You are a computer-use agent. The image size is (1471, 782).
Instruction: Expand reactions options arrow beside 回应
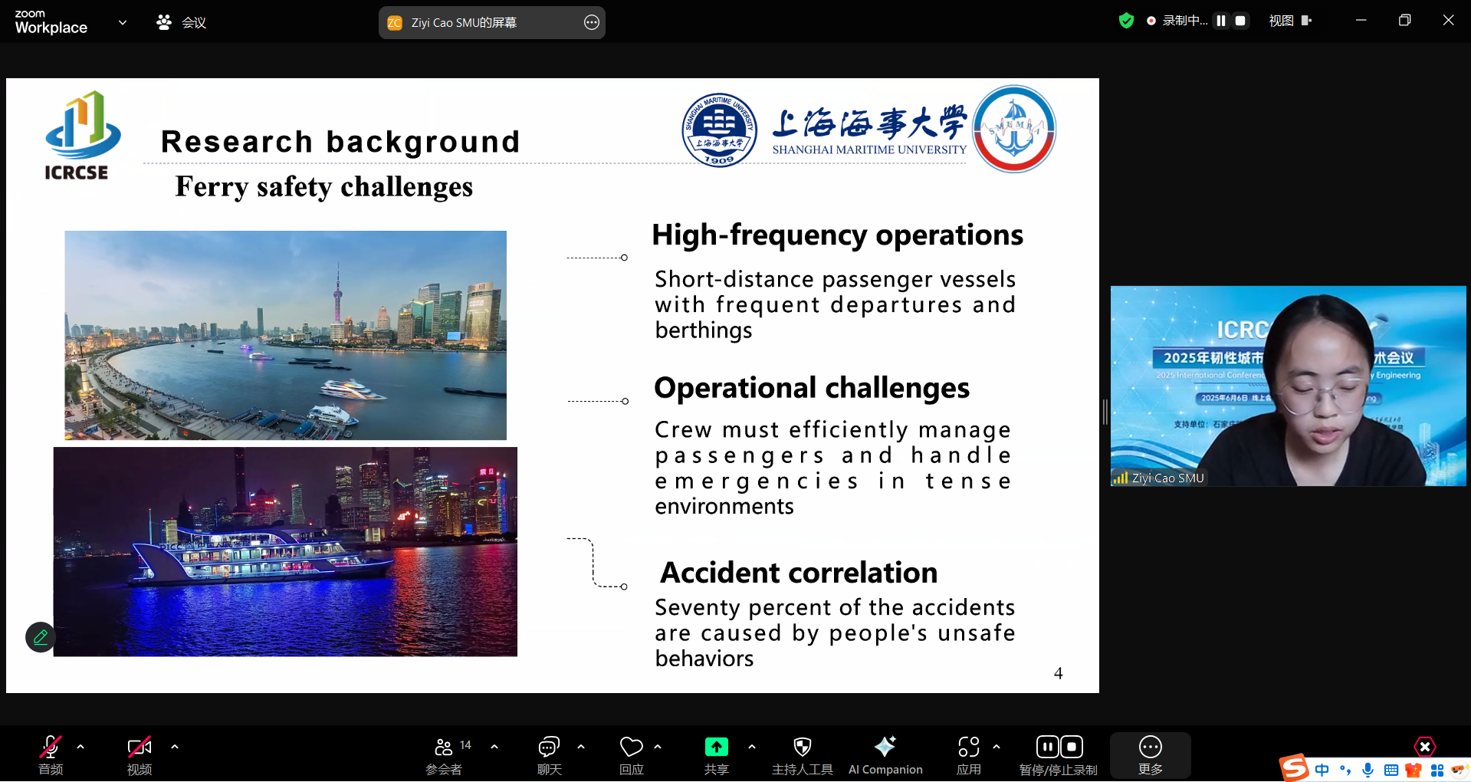coord(658,746)
